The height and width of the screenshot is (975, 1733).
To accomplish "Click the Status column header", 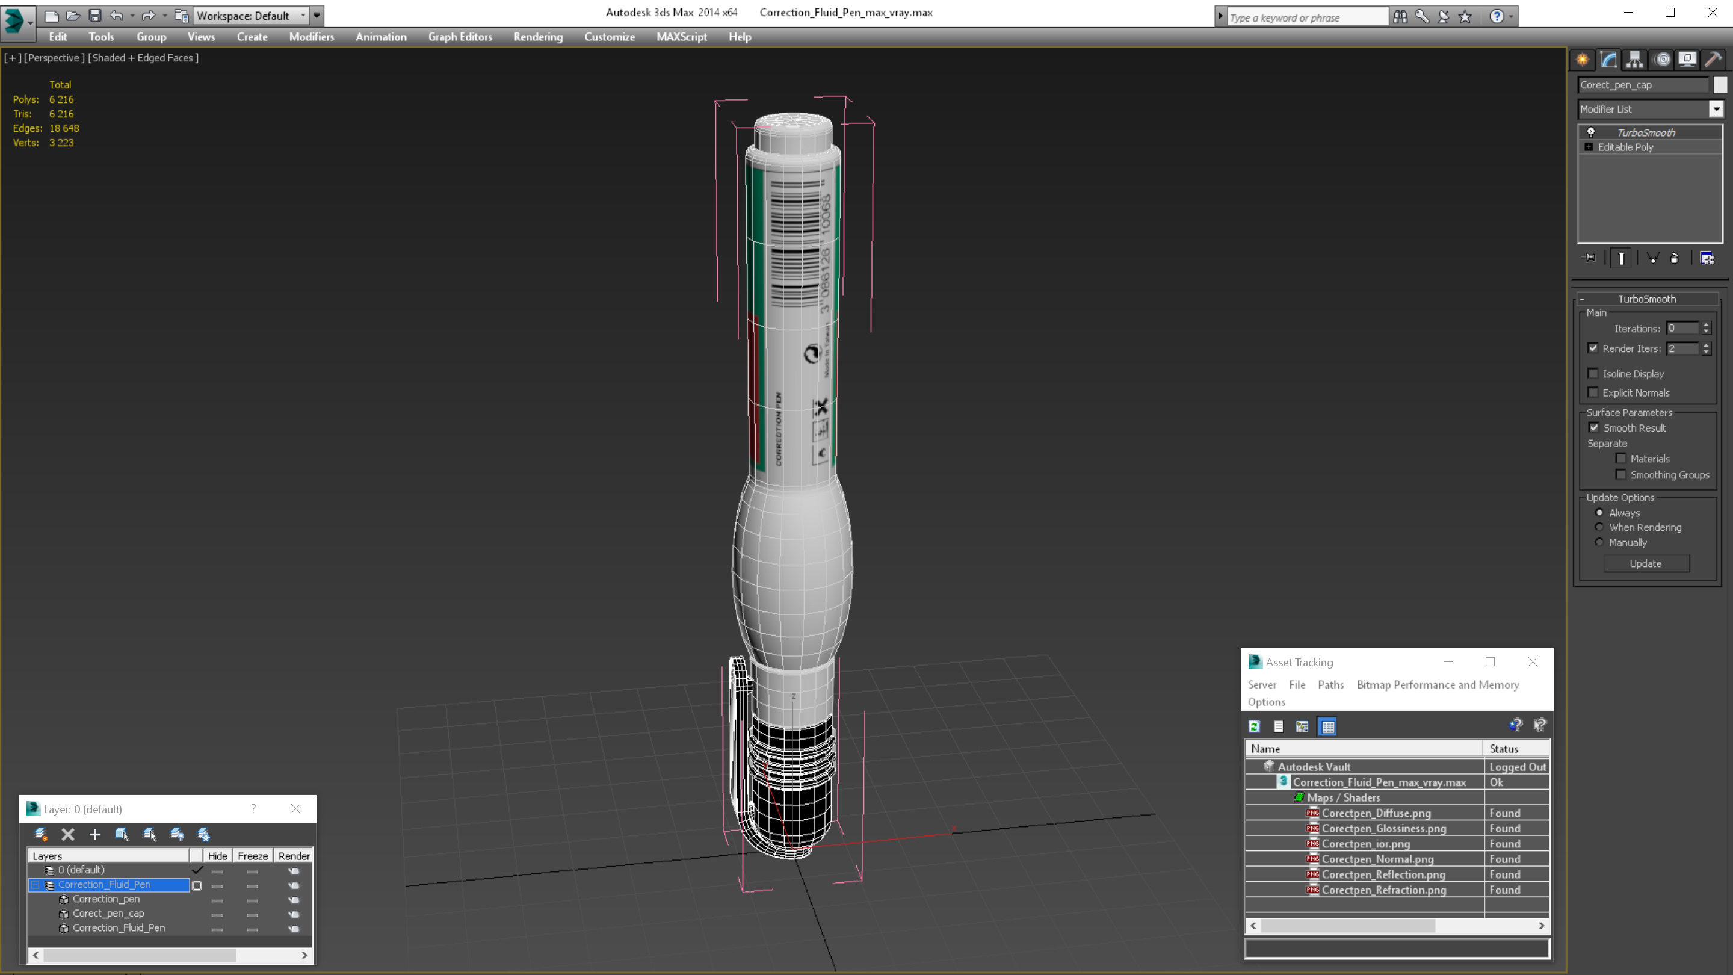I will [1516, 749].
